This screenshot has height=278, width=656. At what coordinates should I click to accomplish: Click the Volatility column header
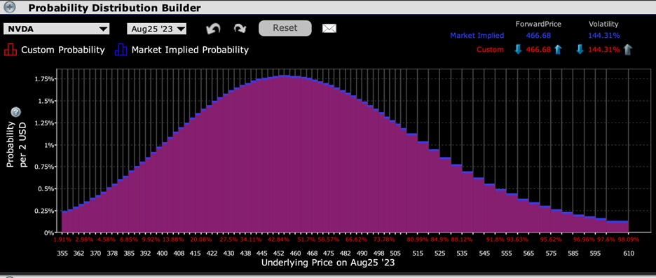coord(603,25)
